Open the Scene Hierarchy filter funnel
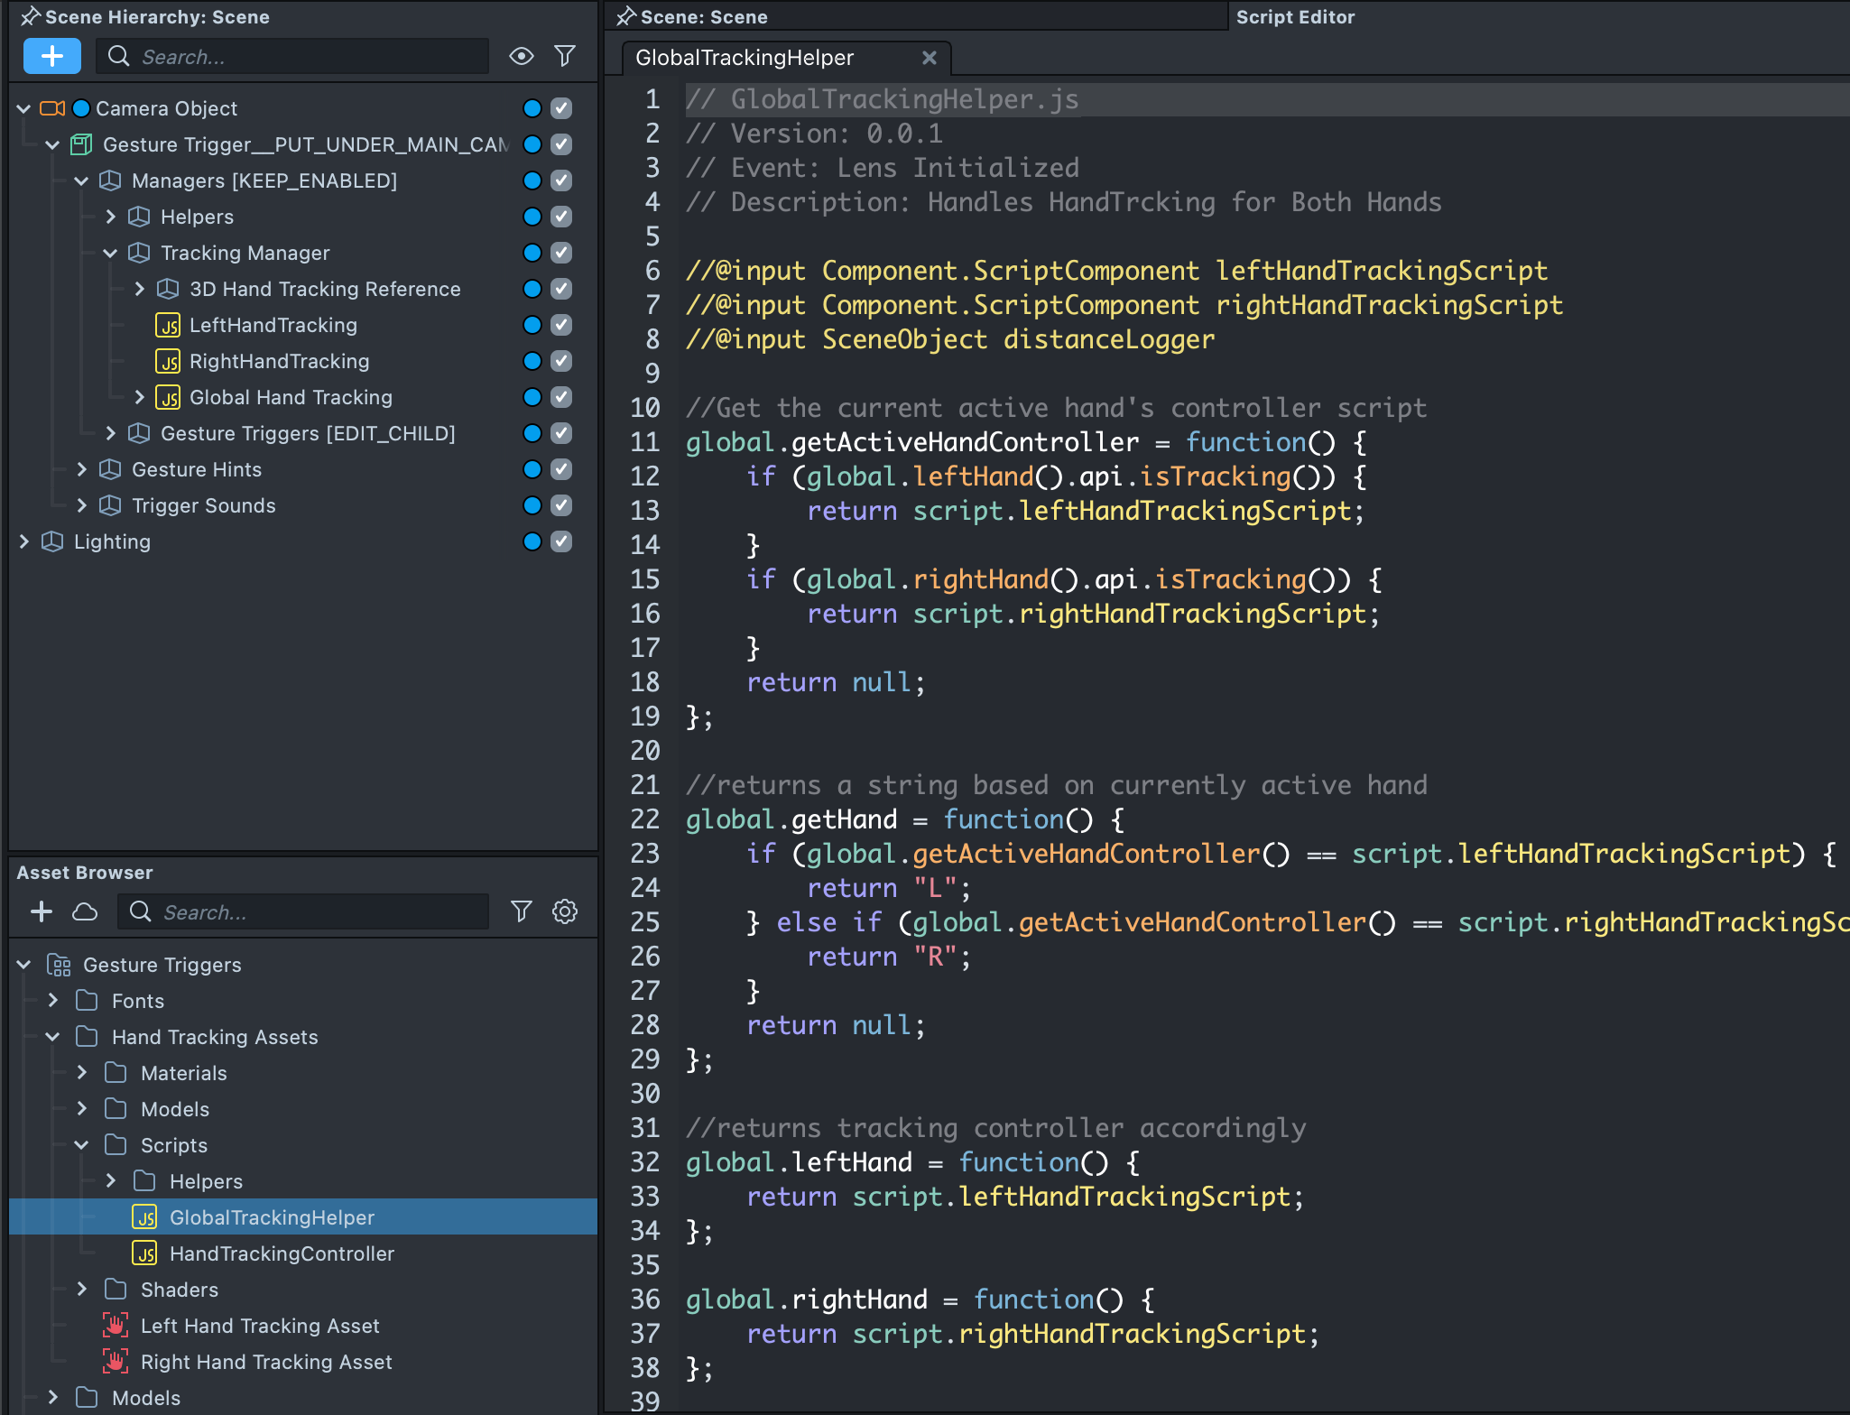 pyautogui.click(x=565, y=56)
